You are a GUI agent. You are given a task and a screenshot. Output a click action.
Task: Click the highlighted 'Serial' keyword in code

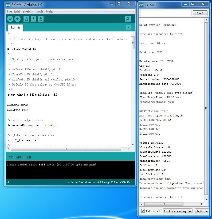tap(48, 125)
